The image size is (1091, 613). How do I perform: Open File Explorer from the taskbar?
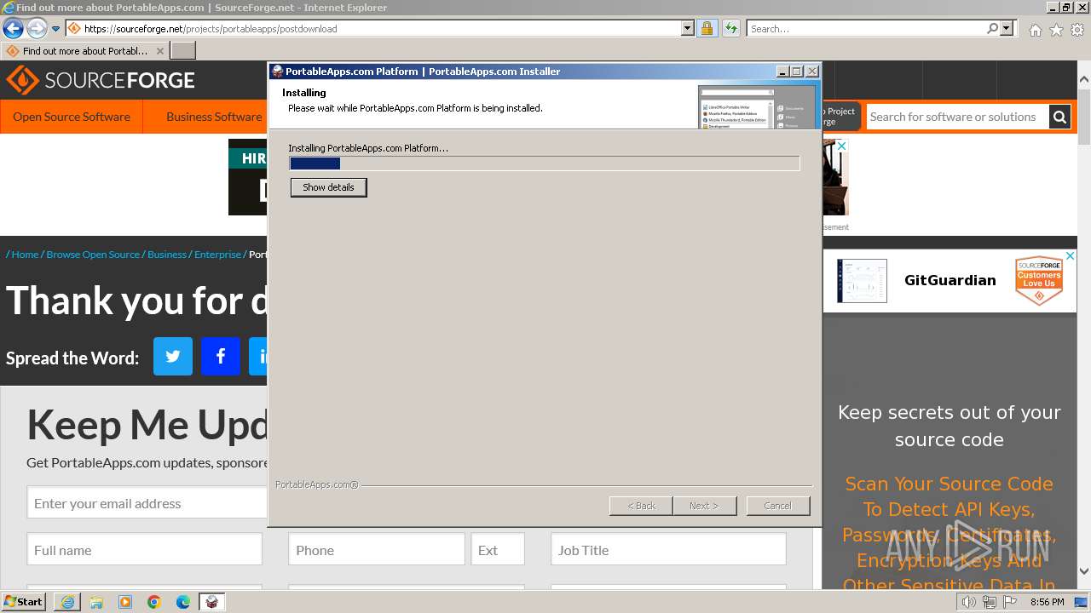coord(96,602)
